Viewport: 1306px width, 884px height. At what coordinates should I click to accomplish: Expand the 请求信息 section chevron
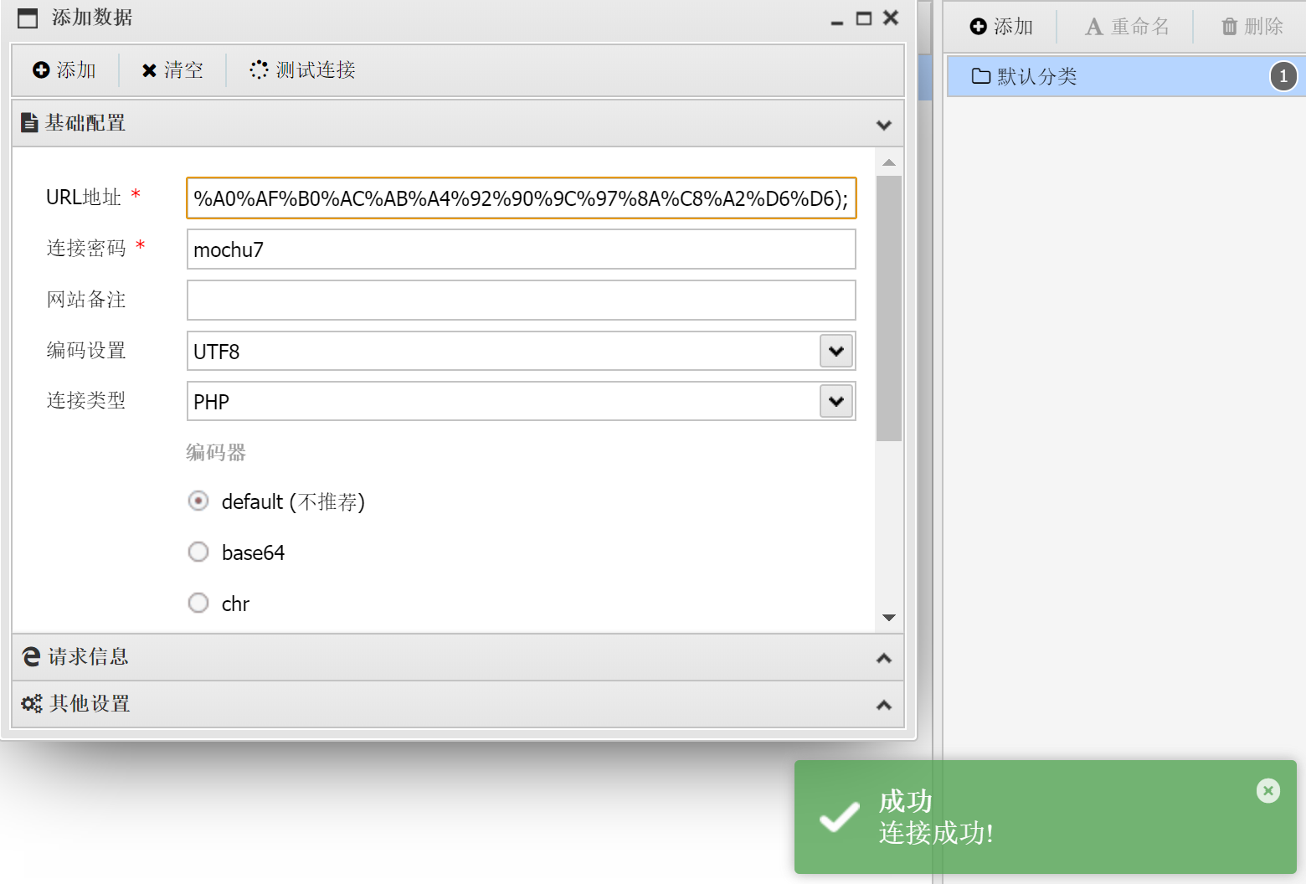pos(883,658)
